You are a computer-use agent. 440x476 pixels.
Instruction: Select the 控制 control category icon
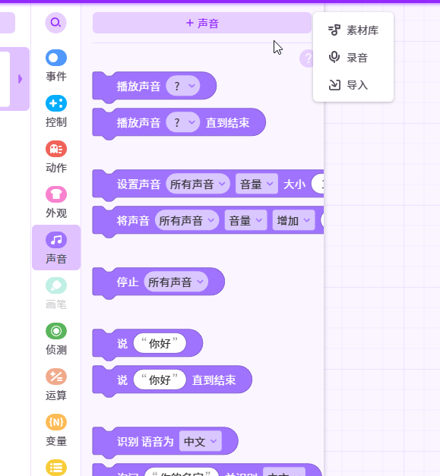[56, 103]
